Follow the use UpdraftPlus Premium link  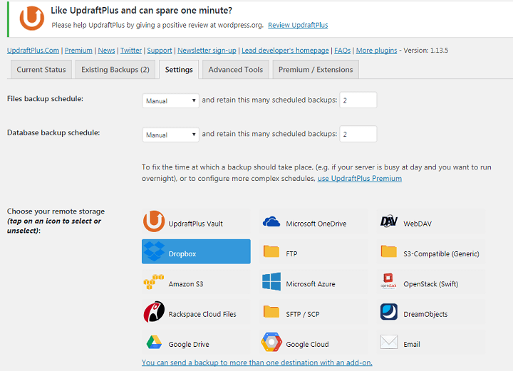point(360,179)
